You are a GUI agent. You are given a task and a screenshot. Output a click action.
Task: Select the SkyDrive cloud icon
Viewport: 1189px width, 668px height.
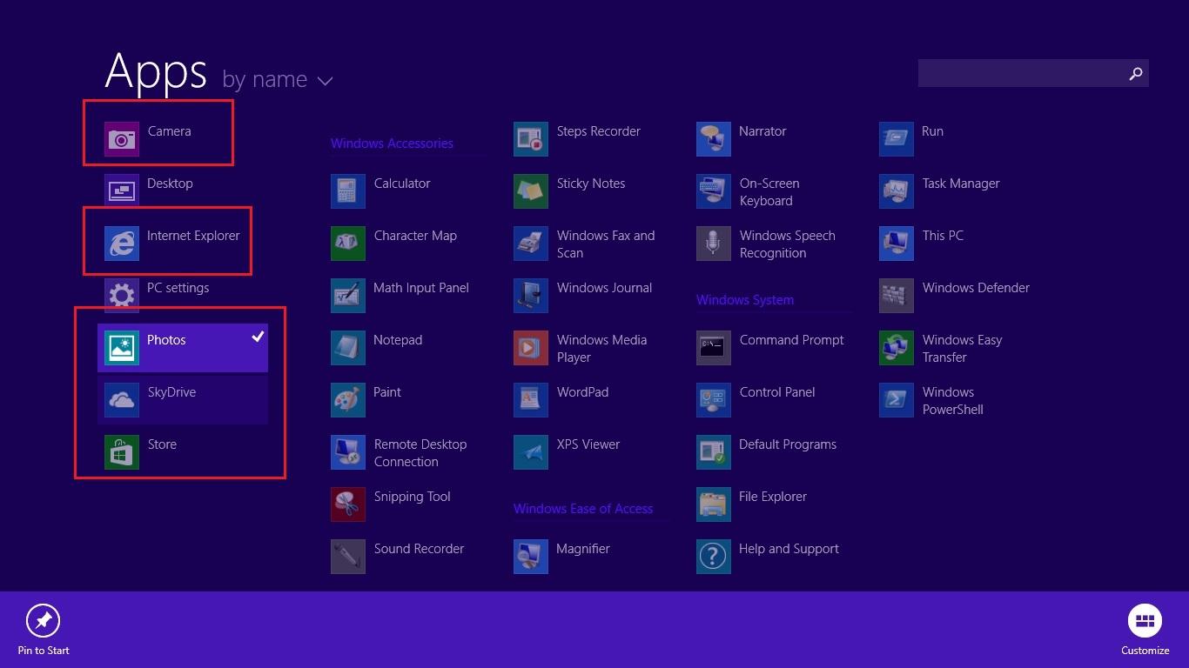pyautogui.click(x=122, y=400)
